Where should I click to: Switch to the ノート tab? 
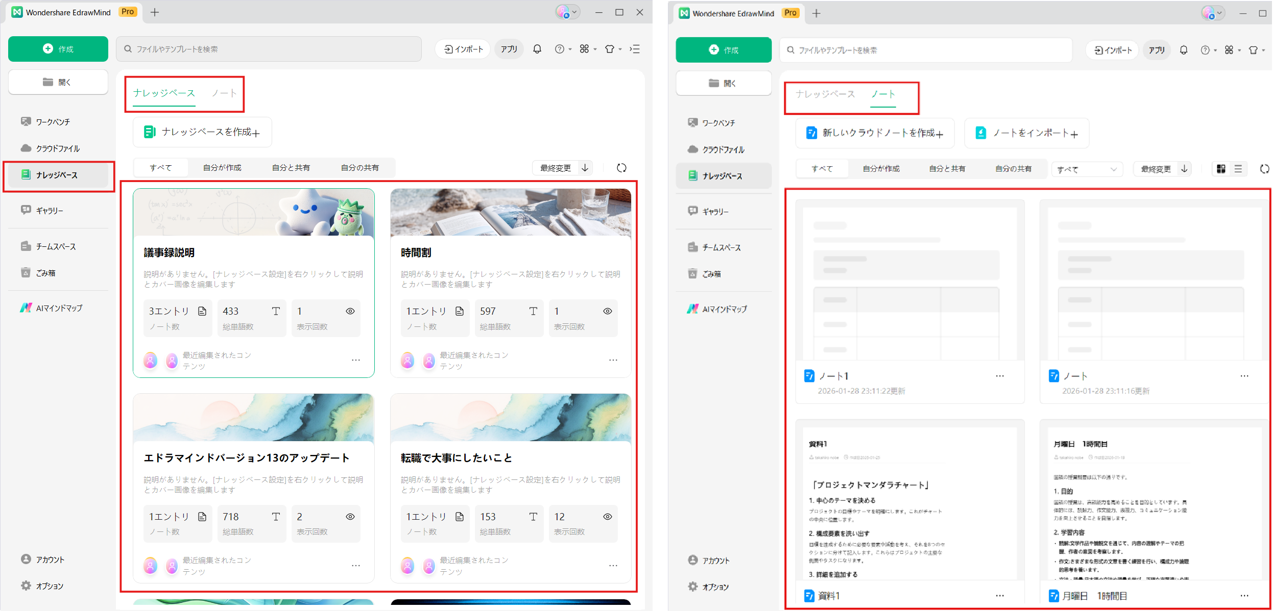(x=224, y=93)
